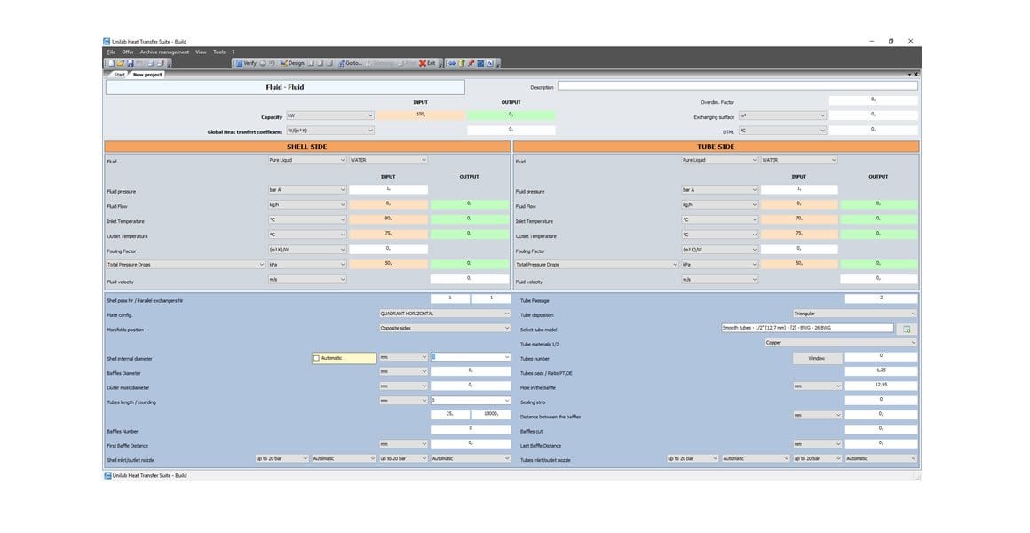Expand the Tube materials Copper dropdown
The width and height of the screenshot is (1030, 533).
(x=840, y=342)
